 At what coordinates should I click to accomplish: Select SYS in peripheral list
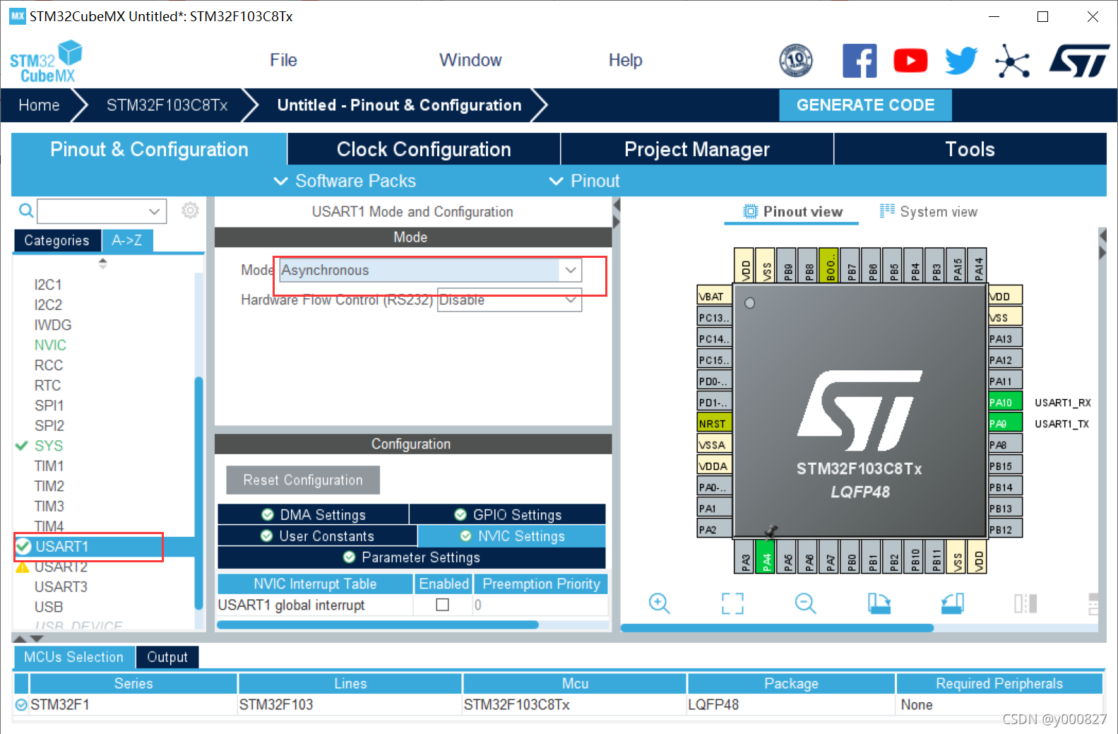pos(49,446)
